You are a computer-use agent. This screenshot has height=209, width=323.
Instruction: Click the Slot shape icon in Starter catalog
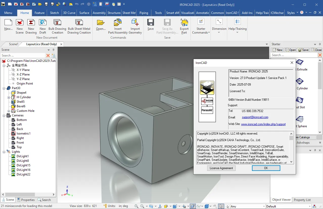tap(299, 100)
